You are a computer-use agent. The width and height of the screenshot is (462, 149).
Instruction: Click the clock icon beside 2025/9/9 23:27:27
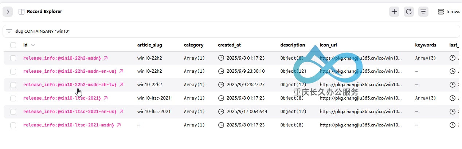click(221, 85)
